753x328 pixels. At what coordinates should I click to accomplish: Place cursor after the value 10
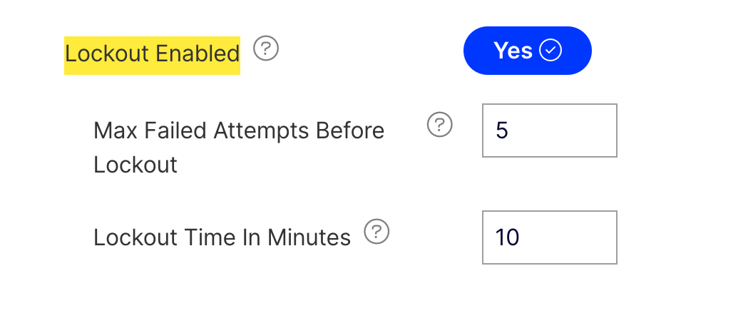[x=521, y=237]
